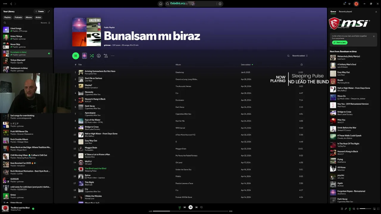The image size is (381, 214).
Task: Filter library by Albums
Action: [29, 17]
